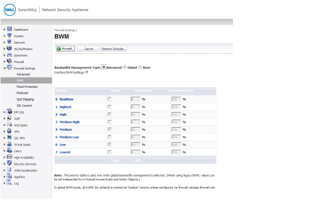310x209 pixels.
Task: Expand the Dashboard tree arrow
Action: pyautogui.click(x=4, y=29)
